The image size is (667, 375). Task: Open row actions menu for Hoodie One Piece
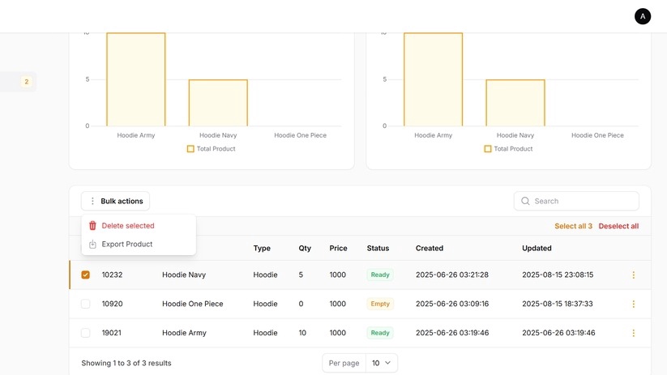633,304
